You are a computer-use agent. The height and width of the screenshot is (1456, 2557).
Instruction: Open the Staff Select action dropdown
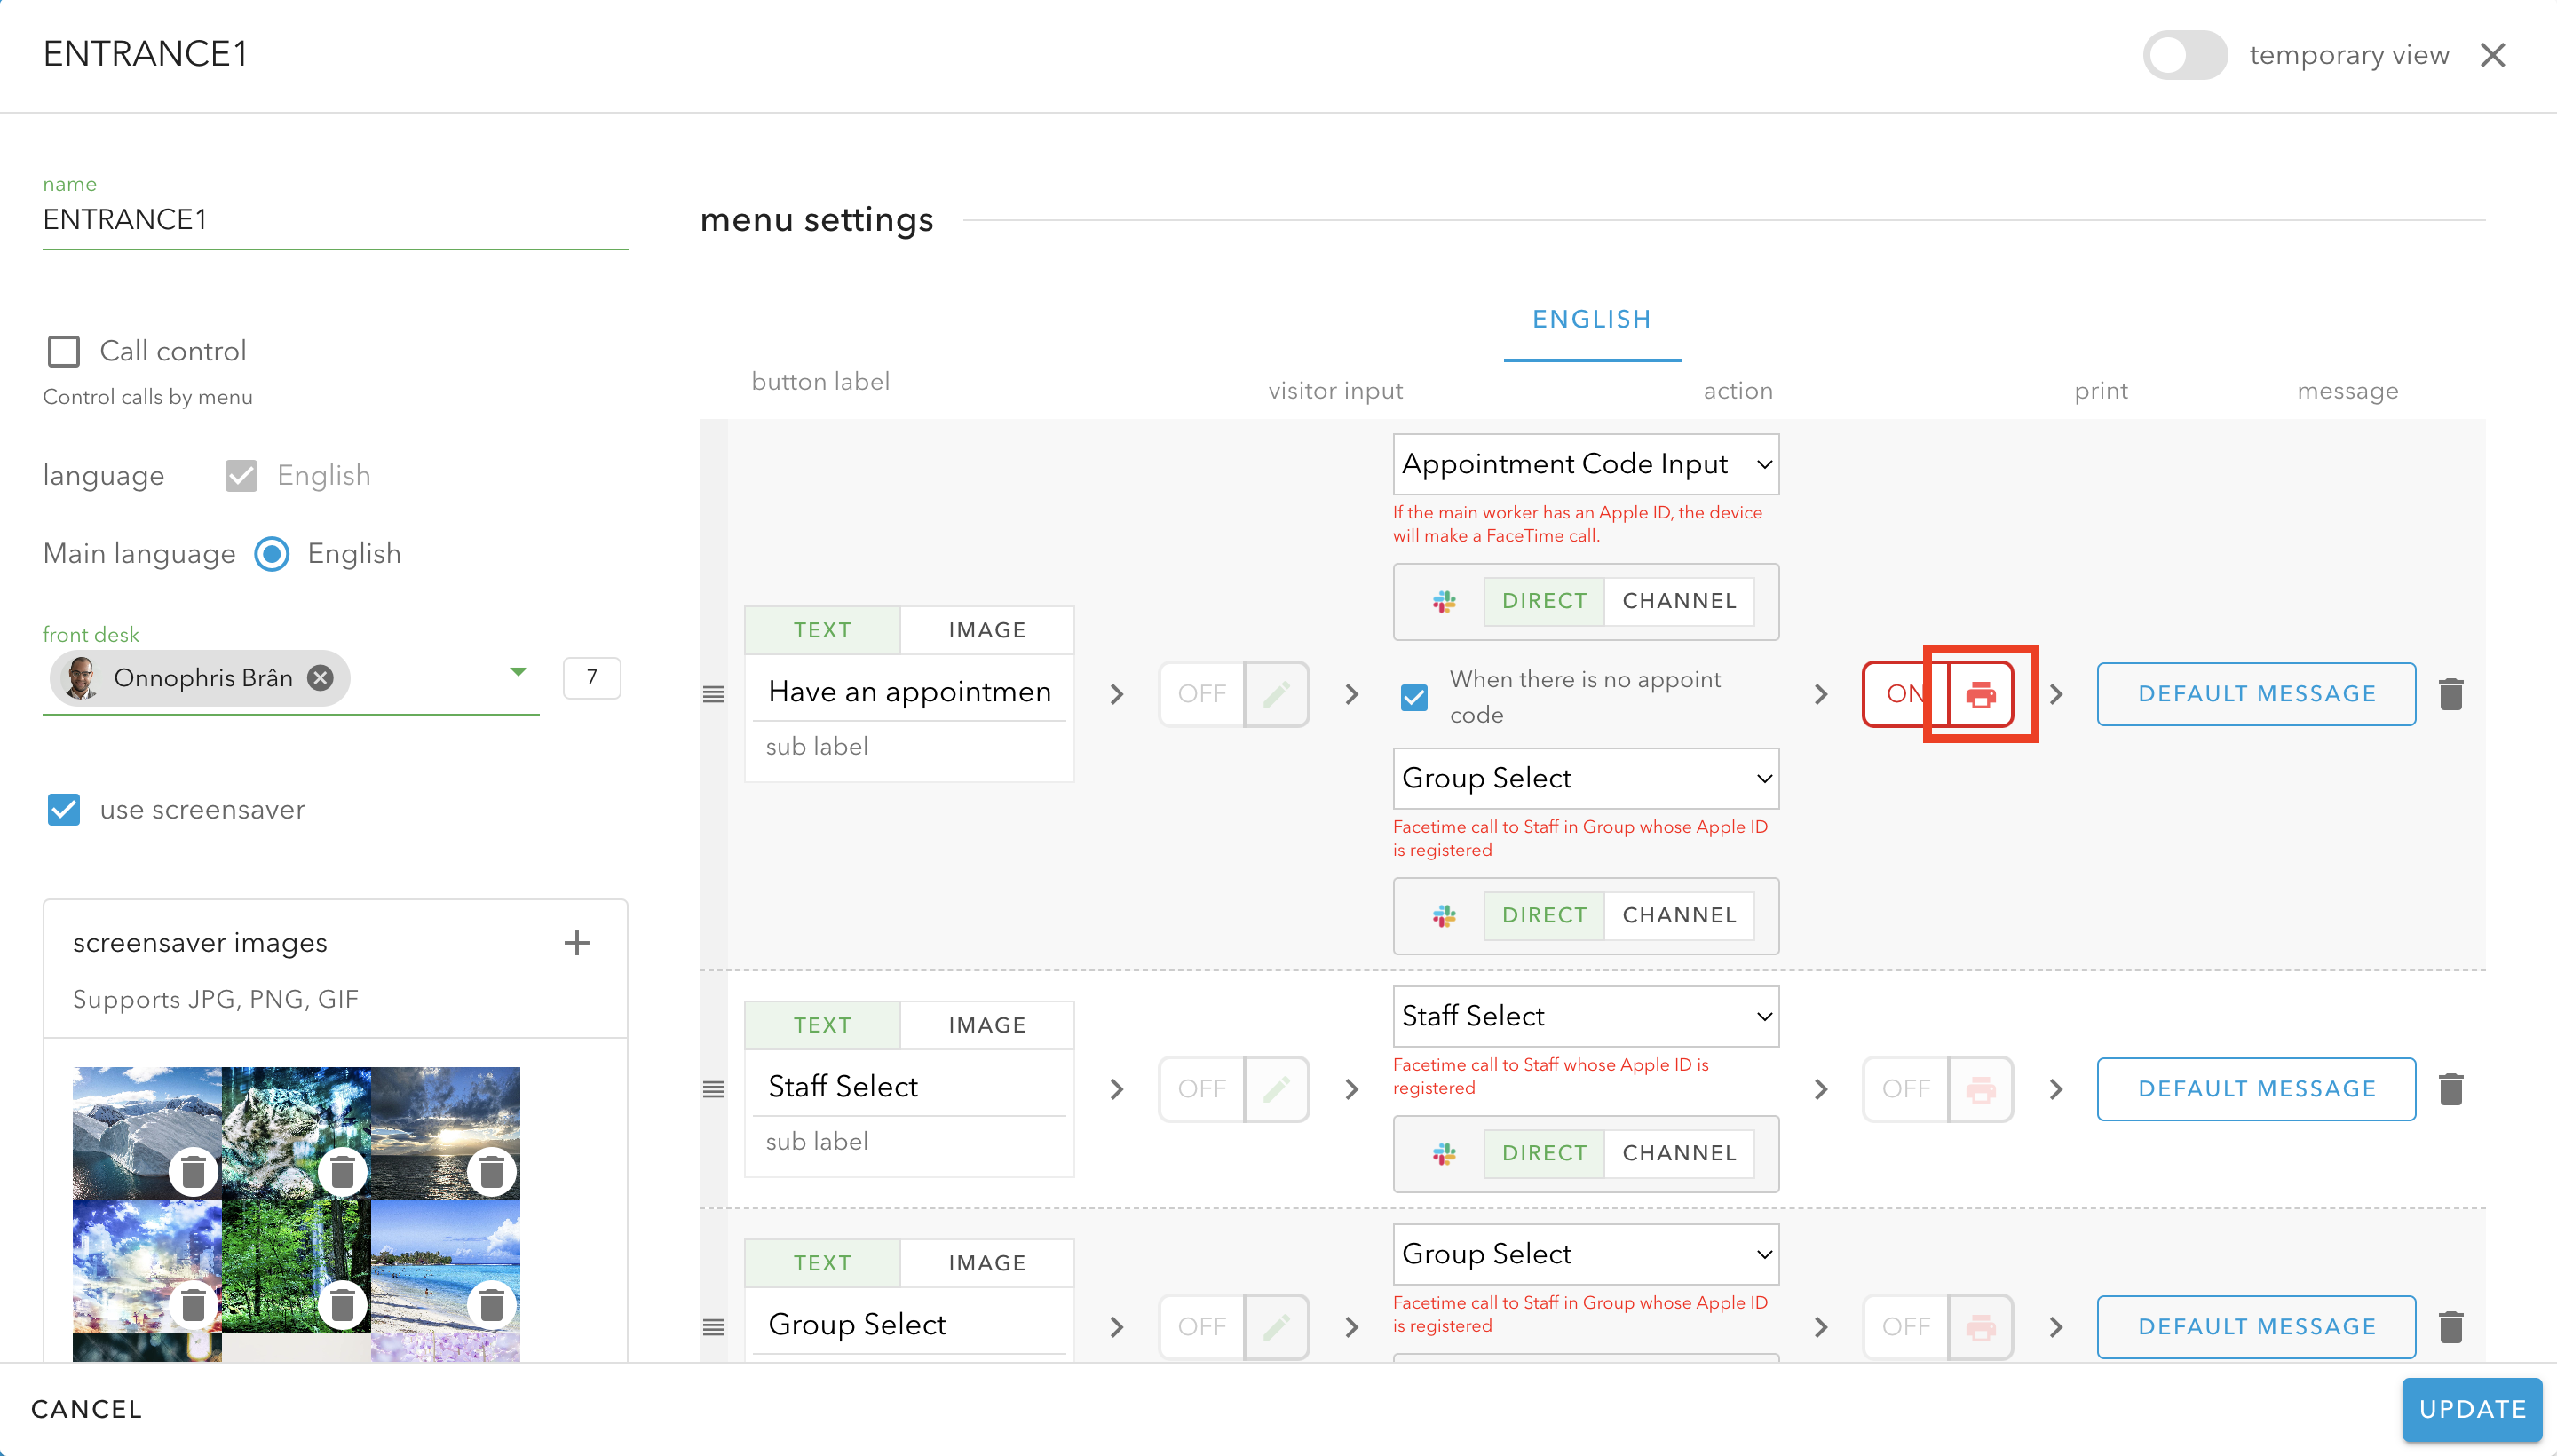pos(1585,1016)
